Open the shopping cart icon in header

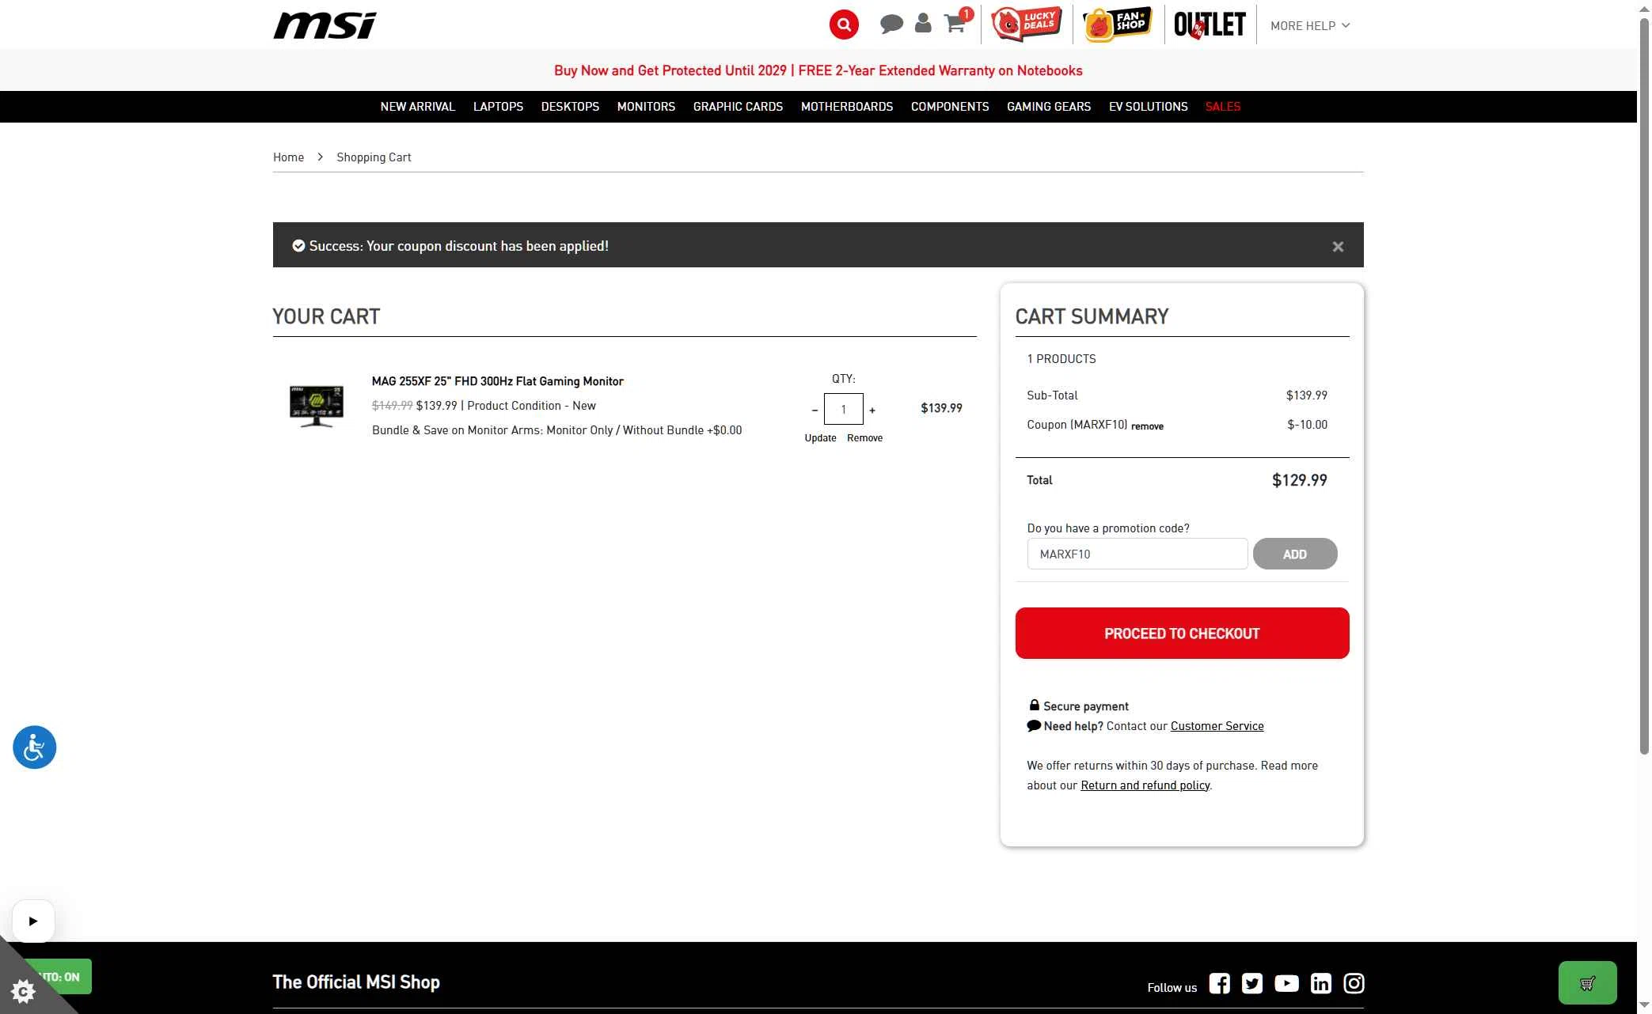tap(955, 24)
